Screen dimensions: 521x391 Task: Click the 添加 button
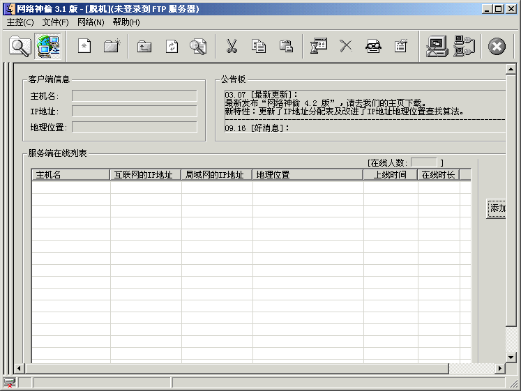pyautogui.click(x=497, y=208)
